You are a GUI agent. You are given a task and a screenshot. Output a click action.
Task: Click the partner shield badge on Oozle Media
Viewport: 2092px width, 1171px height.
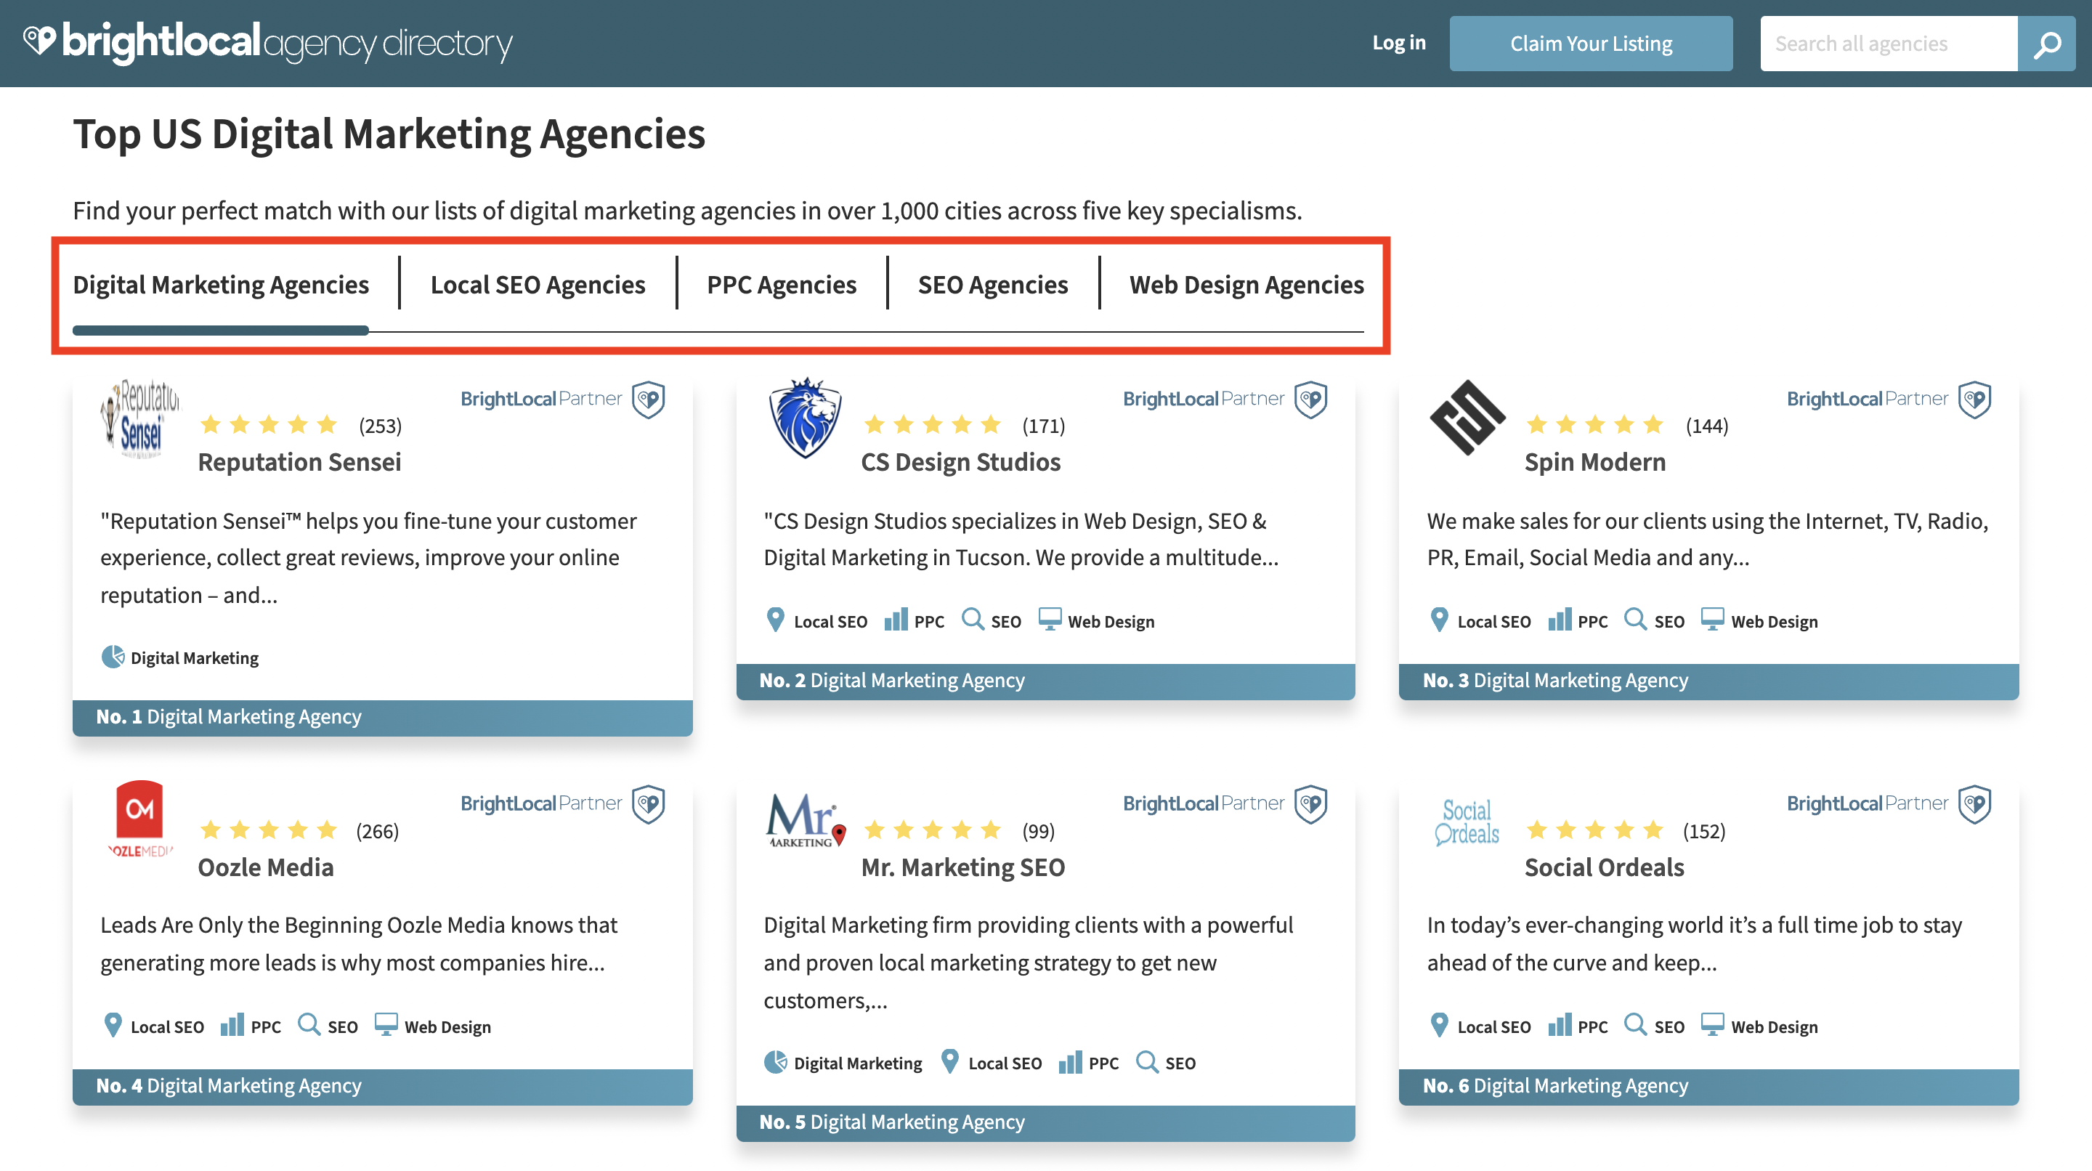coord(648,804)
